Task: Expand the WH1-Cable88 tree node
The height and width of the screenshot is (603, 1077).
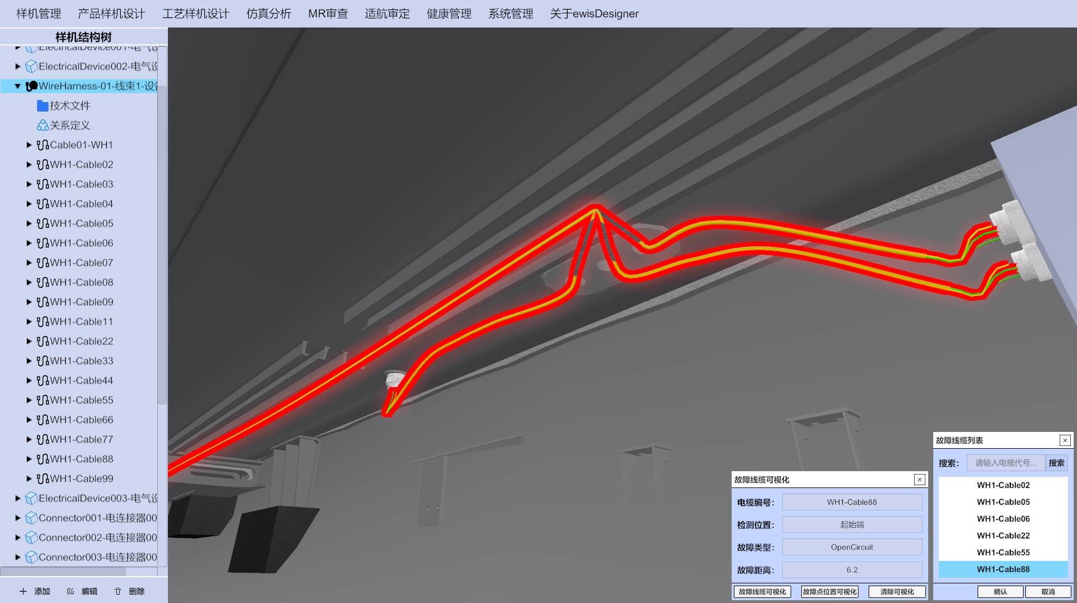Action: (29, 459)
